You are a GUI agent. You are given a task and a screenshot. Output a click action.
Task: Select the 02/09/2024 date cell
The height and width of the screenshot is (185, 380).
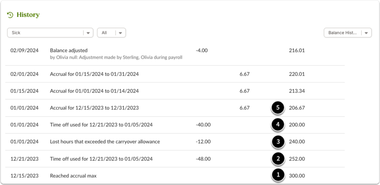point(24,51)
